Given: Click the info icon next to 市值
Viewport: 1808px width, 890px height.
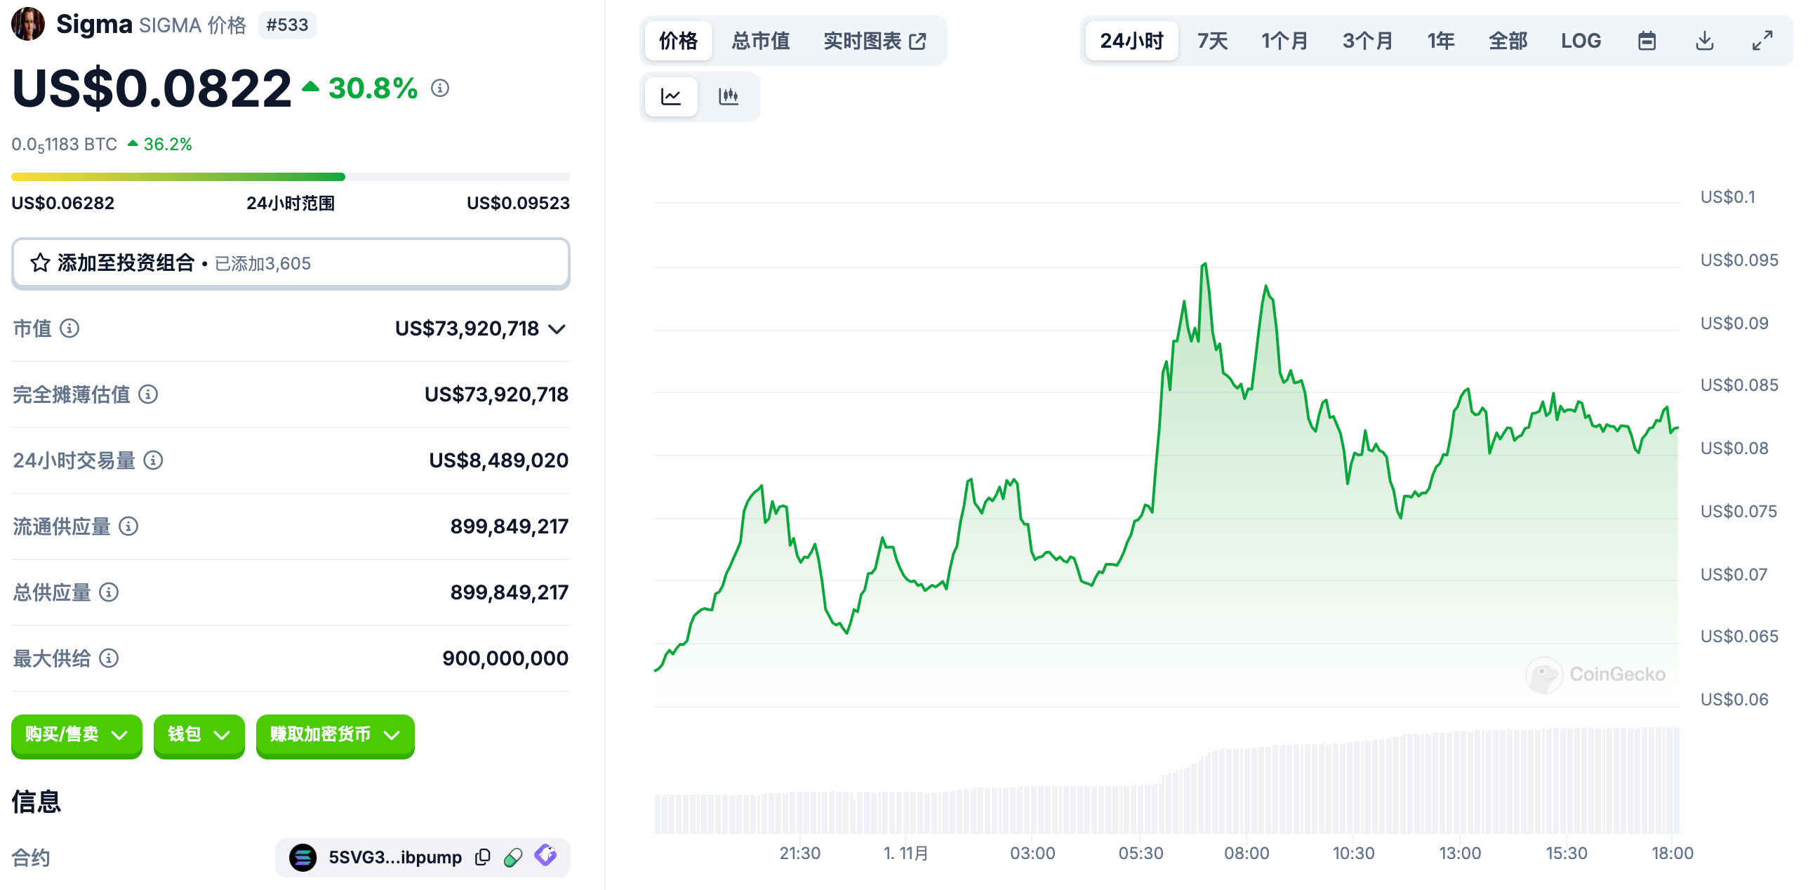Looking at the screenshot, I should click(x=69, y=328).
